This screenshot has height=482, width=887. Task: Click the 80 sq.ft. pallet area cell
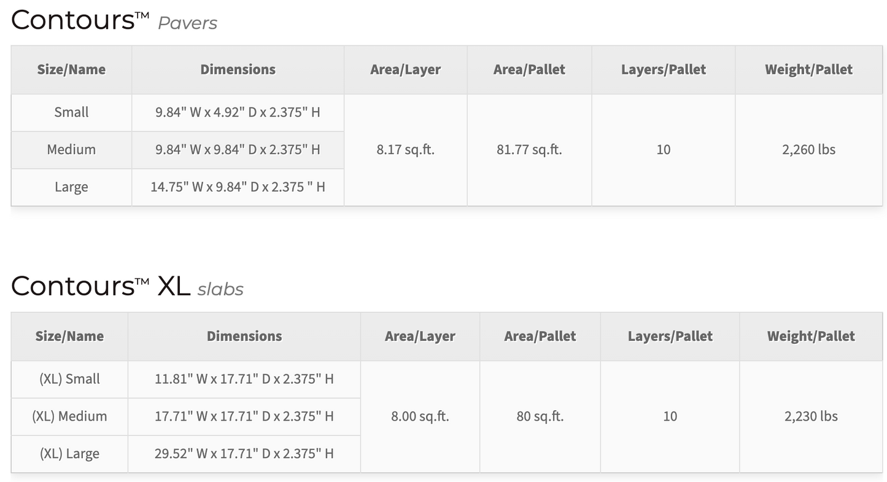540,416
